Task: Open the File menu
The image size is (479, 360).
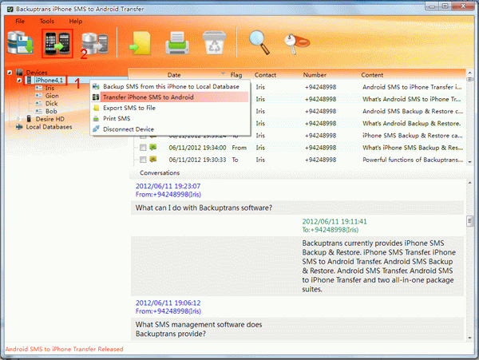Action: pyautogui.click(x=20, y=21)
